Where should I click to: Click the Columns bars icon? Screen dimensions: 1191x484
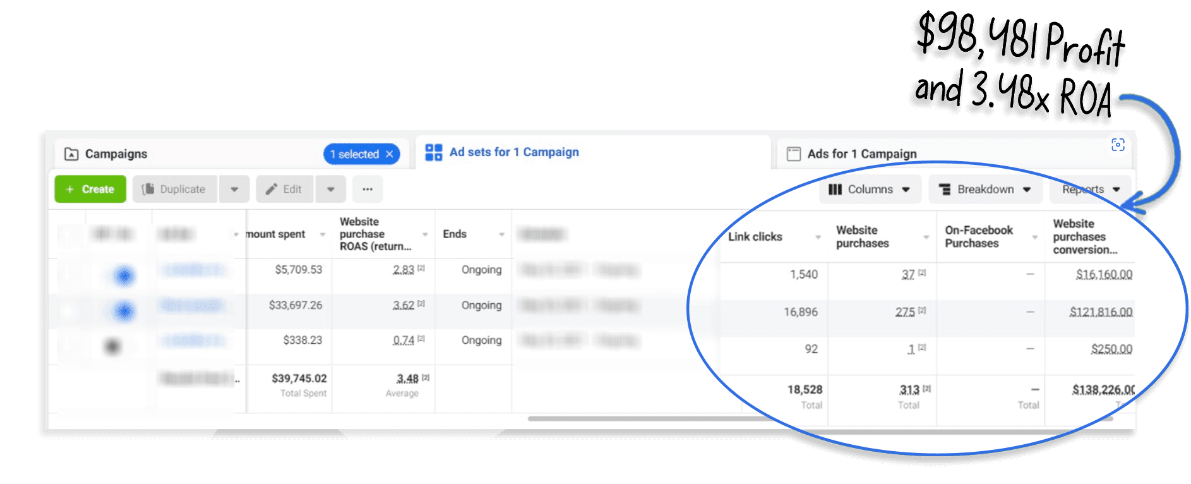tap(835, 190)
